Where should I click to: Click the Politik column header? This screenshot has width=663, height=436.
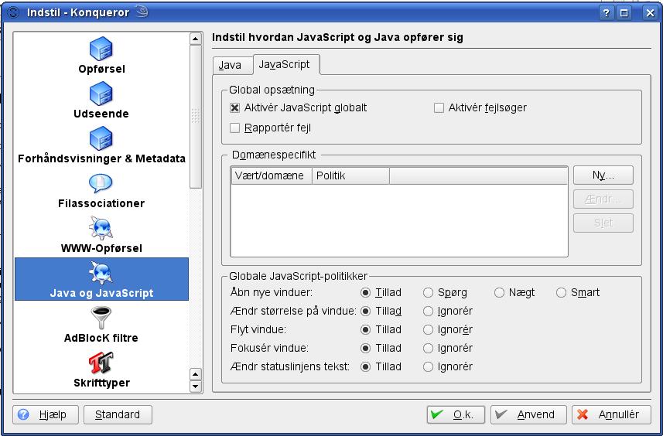pos(350,175)
